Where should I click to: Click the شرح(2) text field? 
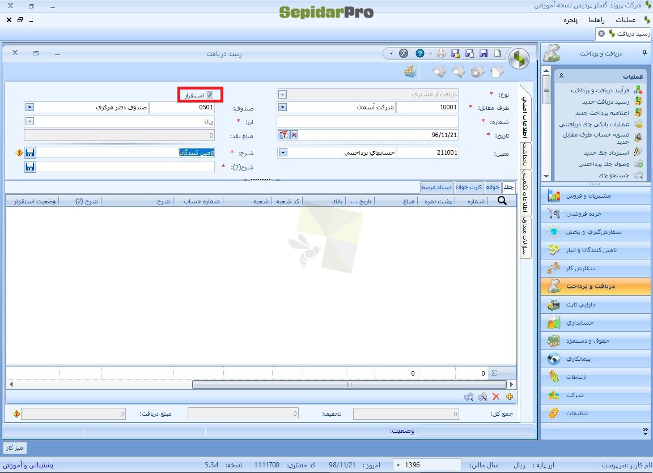(x=126, y=167)
